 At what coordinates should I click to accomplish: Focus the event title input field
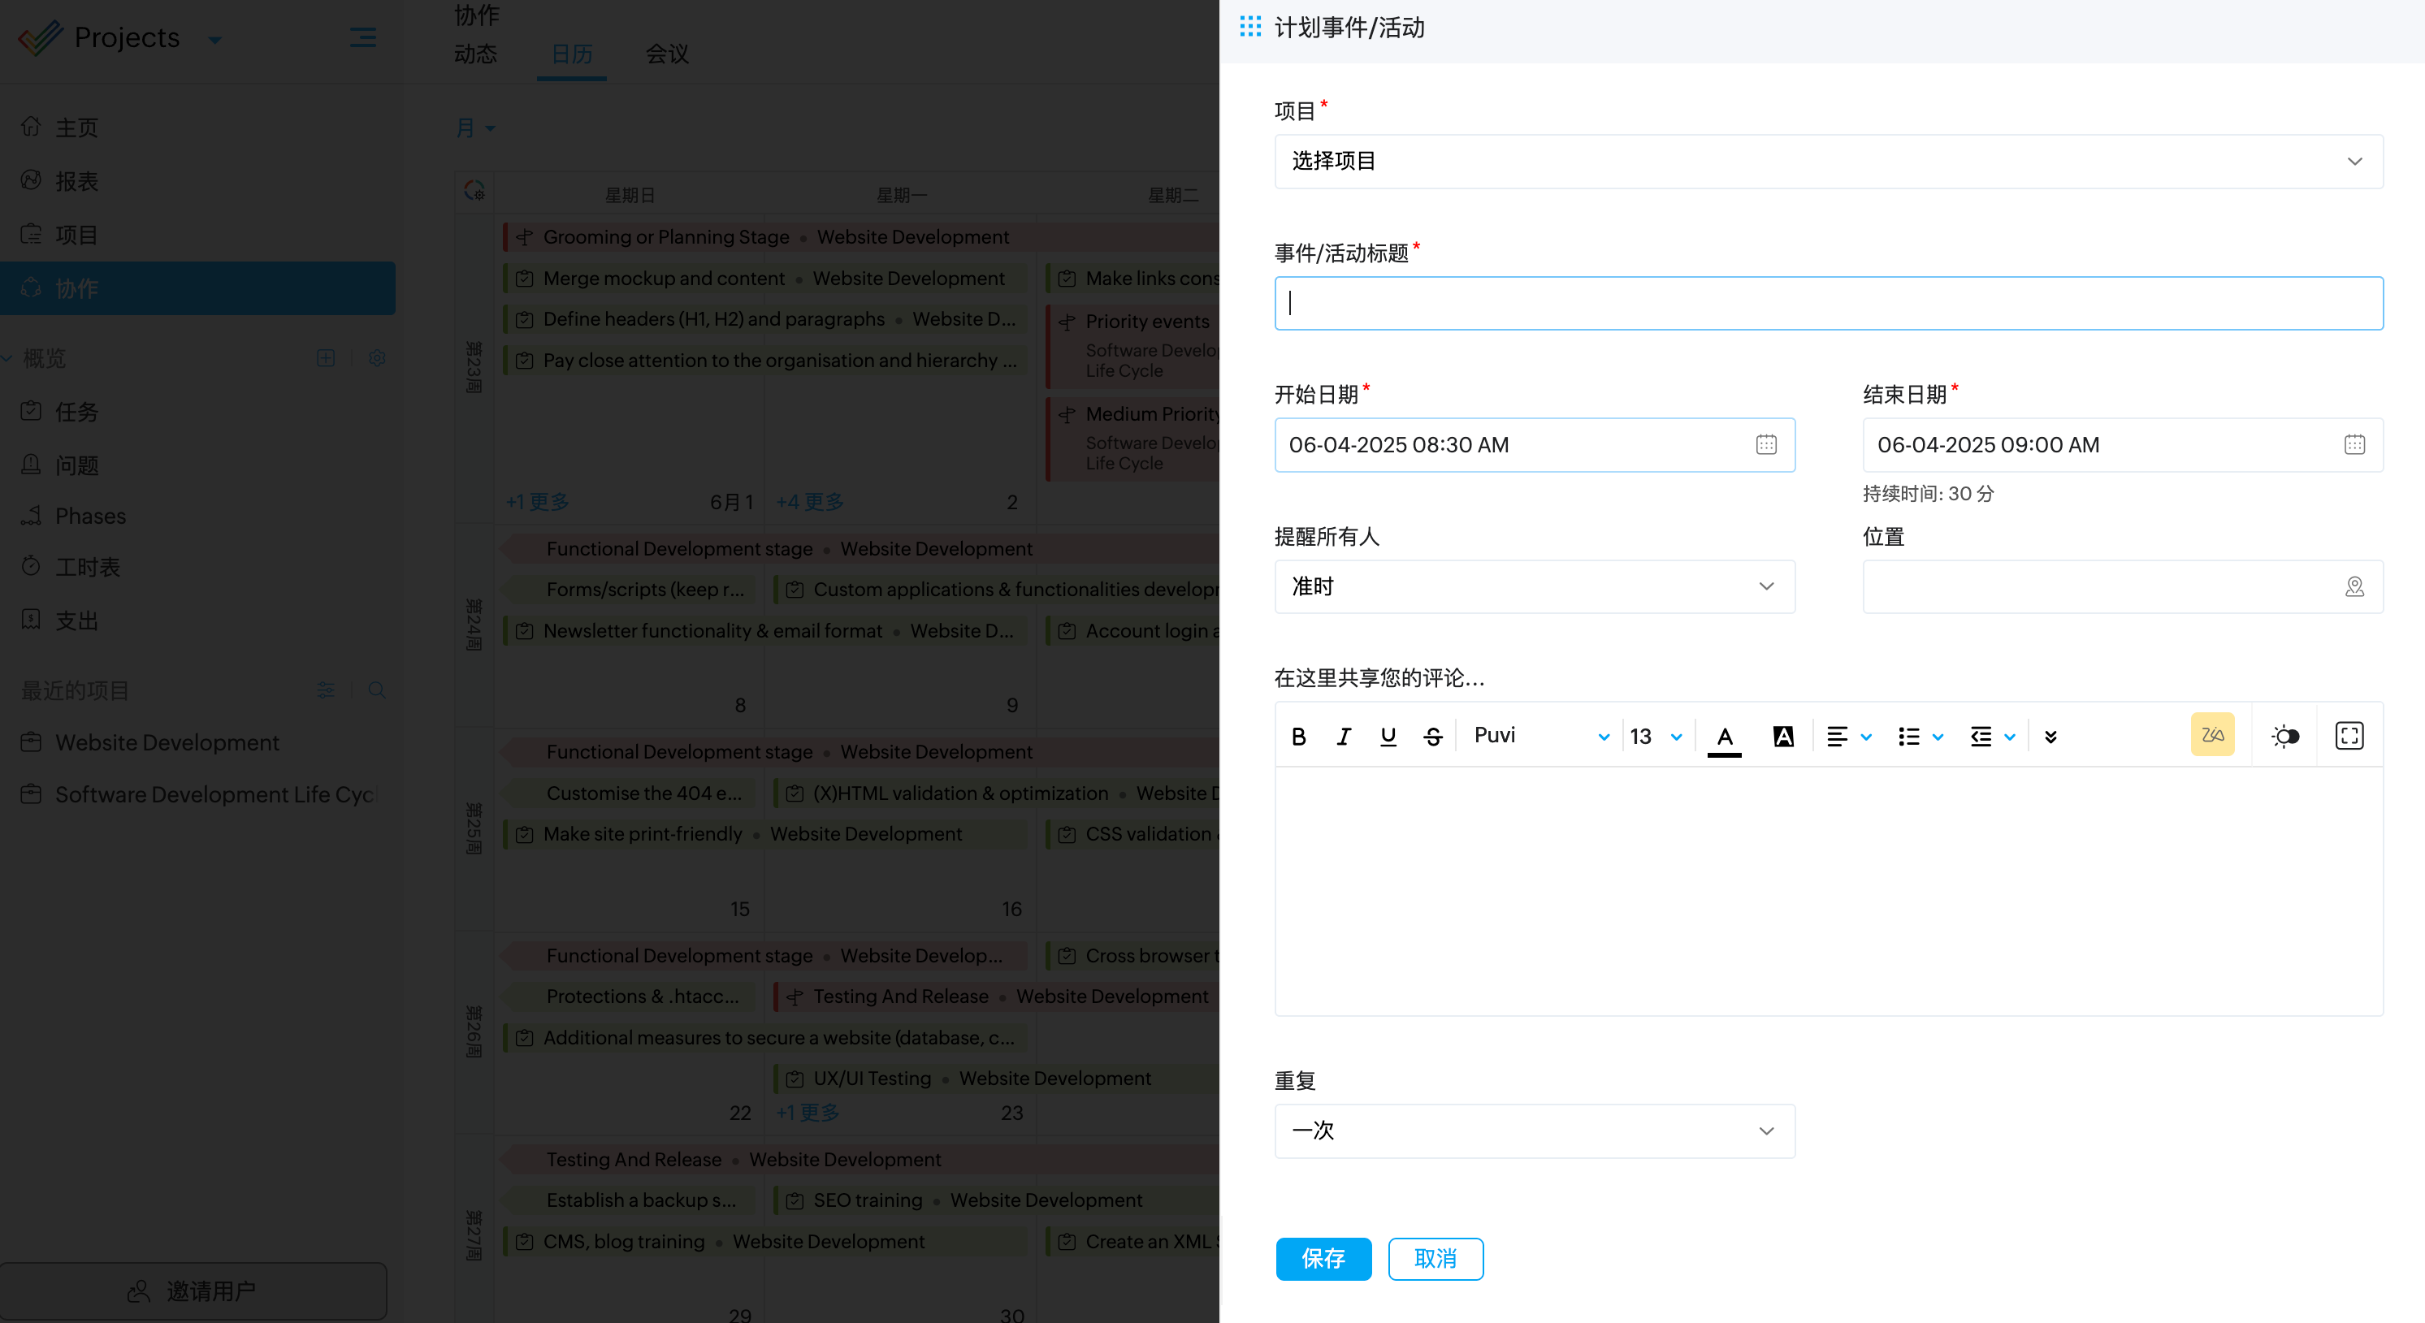[x=1827, y=303]
